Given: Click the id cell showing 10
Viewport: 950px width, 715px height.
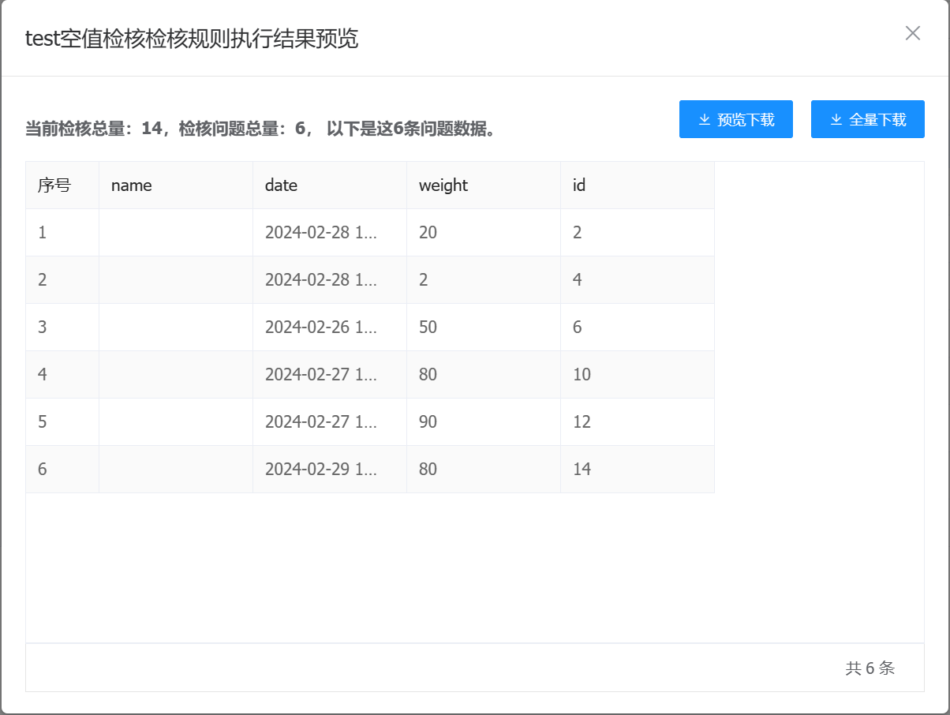Looking at the screenshot, I should point(582,375).
